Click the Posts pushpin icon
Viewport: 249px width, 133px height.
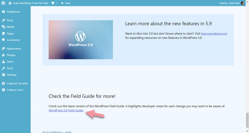[x=4, y=20]
